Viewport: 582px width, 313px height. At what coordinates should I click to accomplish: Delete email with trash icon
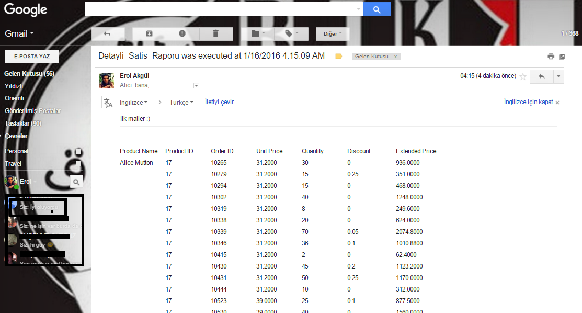coord(215,33)
